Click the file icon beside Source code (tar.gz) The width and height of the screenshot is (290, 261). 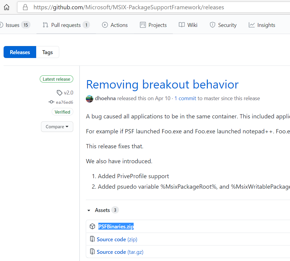pyautogui.click(x=92, y=252)
